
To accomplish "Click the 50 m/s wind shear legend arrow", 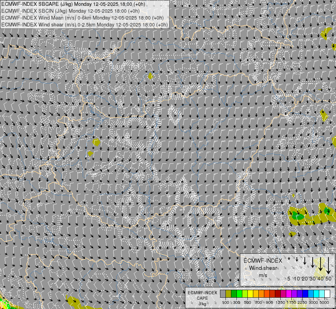I will click(328, 266).
